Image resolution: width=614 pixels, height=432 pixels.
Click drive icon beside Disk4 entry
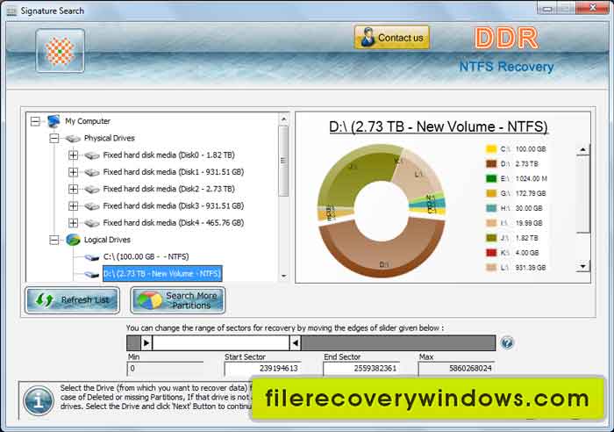[91, 223]
